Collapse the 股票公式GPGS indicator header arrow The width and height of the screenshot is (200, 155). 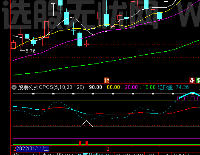click(14, 87)
